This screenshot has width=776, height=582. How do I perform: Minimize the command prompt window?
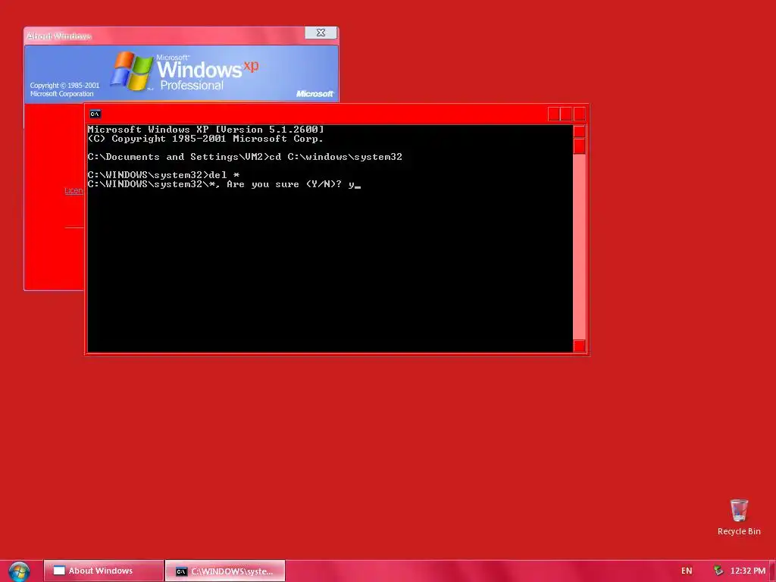pyautogui.click(x=554, y=114)
